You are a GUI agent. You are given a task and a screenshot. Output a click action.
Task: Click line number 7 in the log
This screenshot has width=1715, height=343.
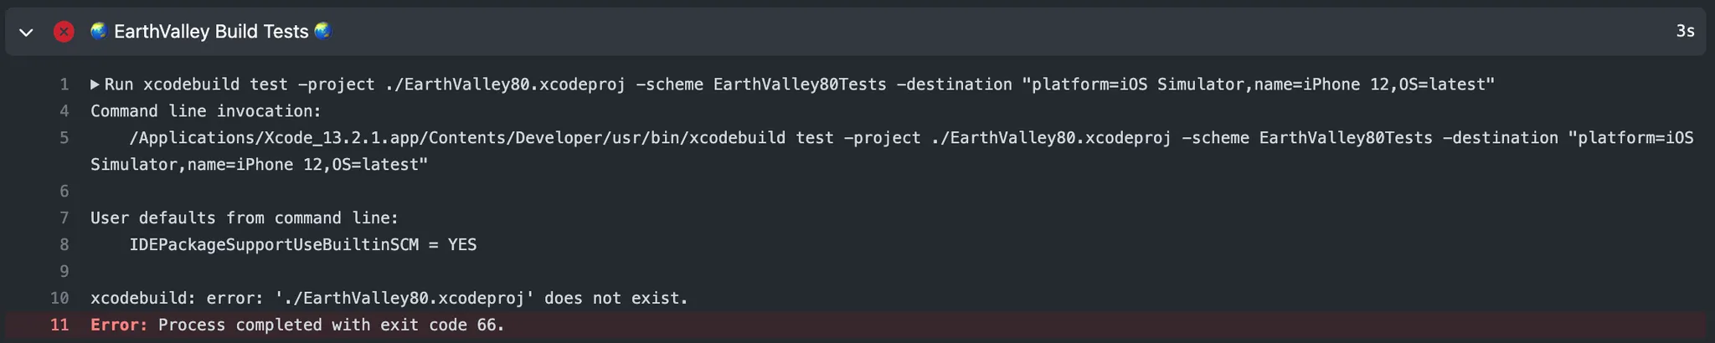pyautogui.click(x=64, y=218)
